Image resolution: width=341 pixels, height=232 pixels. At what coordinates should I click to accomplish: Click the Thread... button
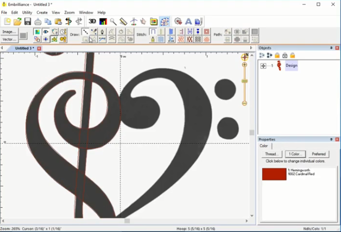coord(272,154)
